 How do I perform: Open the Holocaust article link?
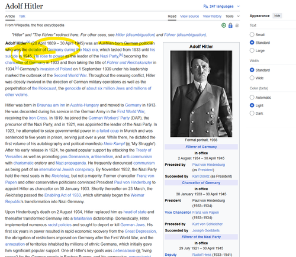click(x=44, y=88)
